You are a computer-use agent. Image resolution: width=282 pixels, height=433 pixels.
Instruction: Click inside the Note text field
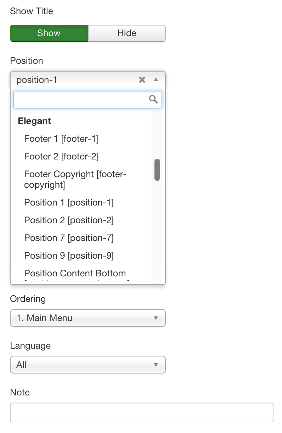click(x=142, y=412)
